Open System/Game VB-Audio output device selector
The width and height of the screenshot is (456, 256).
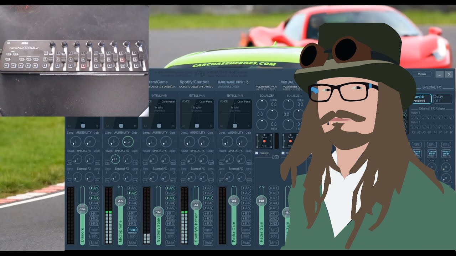[162, 87]
